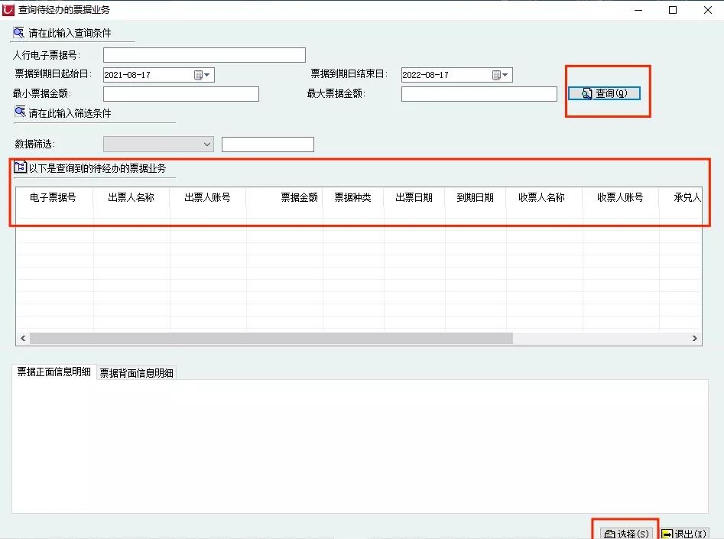Switch to the 票据背面信息明细 tab
The height and width of the screenshot is (539, 724).
point(136,372)
